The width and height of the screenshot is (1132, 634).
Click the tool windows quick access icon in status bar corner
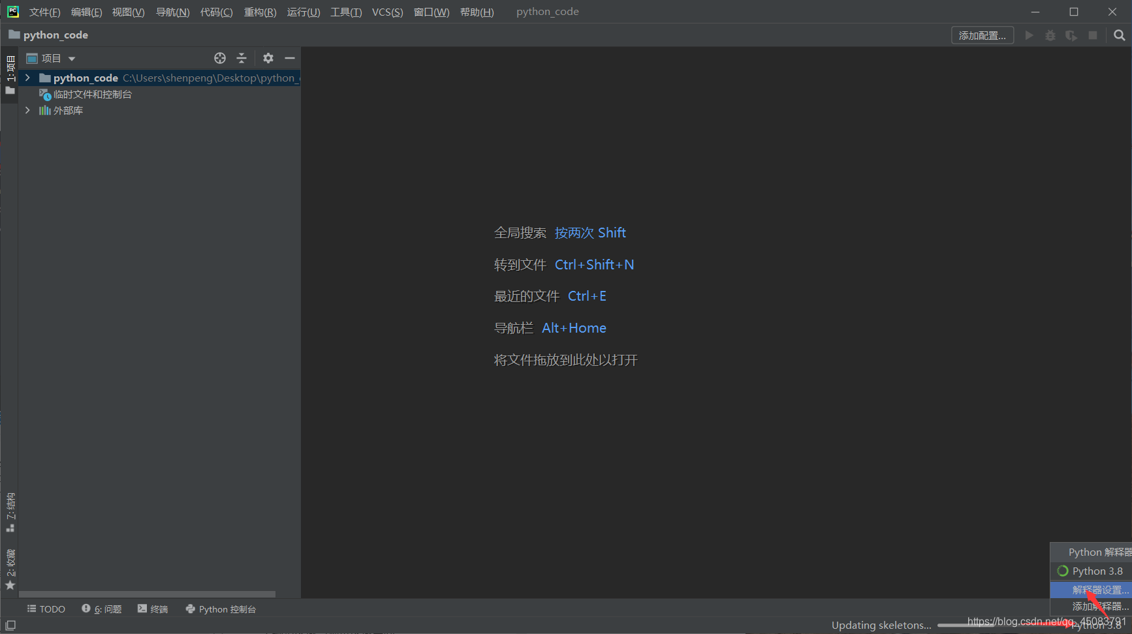tap(10, 625)
